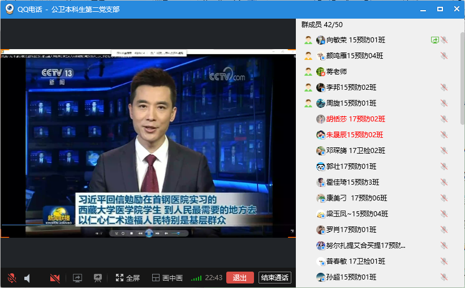
Task: Enter fullscreen using the 全屏 button
Action: pyautogui.click(x=127, y=278)
